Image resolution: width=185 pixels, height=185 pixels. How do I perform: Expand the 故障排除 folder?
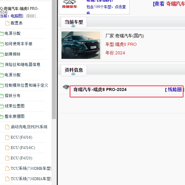(x=13, y=54)
